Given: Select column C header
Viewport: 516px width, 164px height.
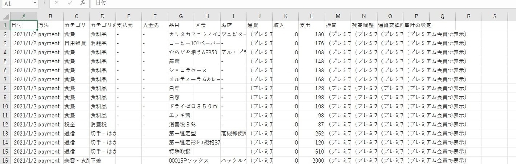Looking at the screenshot, I should (77, 16).
